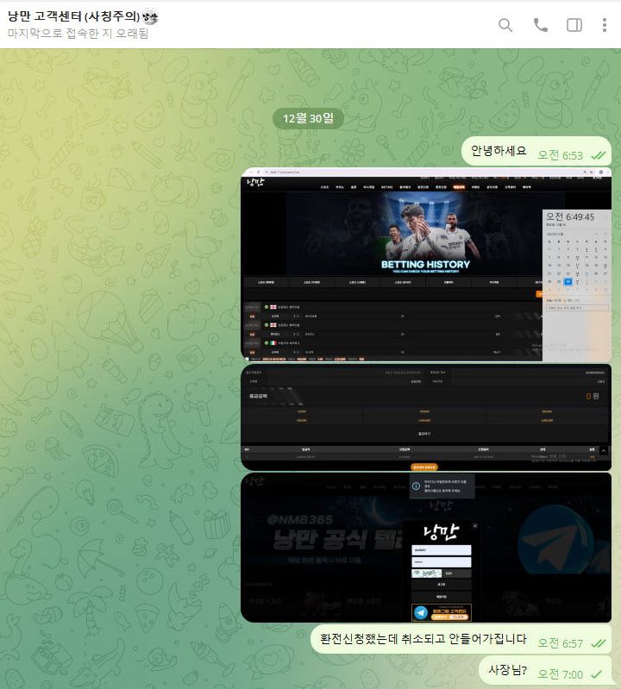Start a voice call with phone icon
Screen dimensions: 621x689
point(541,25)
